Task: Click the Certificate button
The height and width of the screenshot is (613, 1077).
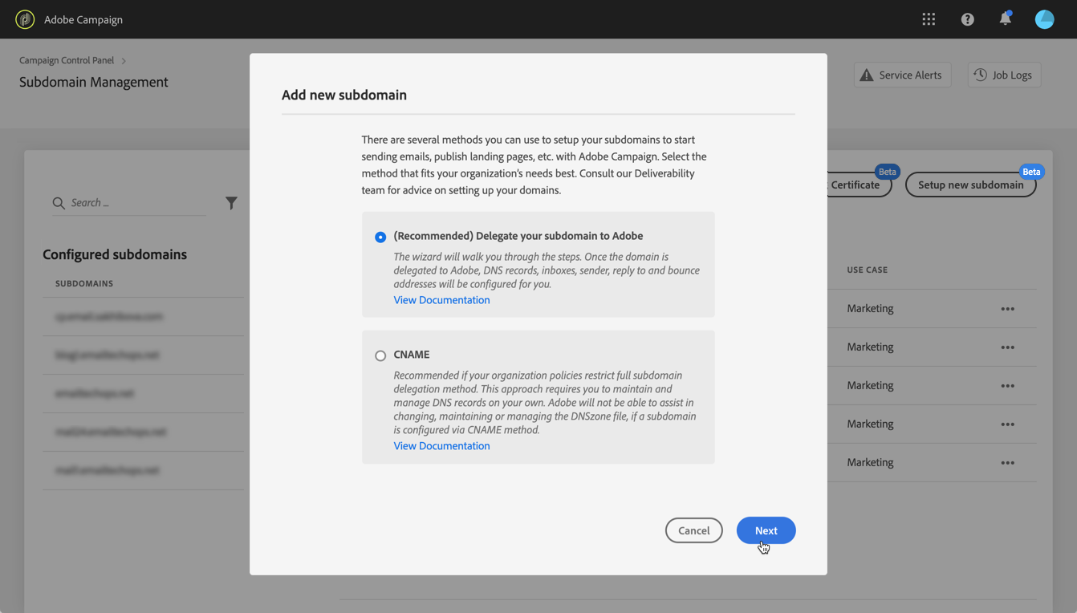Action: (860, 185)
